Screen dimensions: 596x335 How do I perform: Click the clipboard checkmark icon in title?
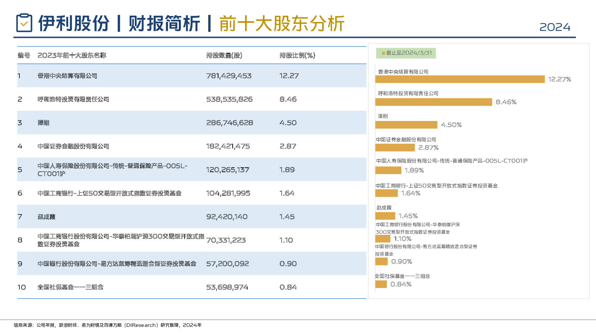click(x=24, y=23)
